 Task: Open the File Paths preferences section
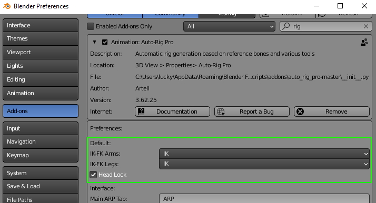[41, 199]
